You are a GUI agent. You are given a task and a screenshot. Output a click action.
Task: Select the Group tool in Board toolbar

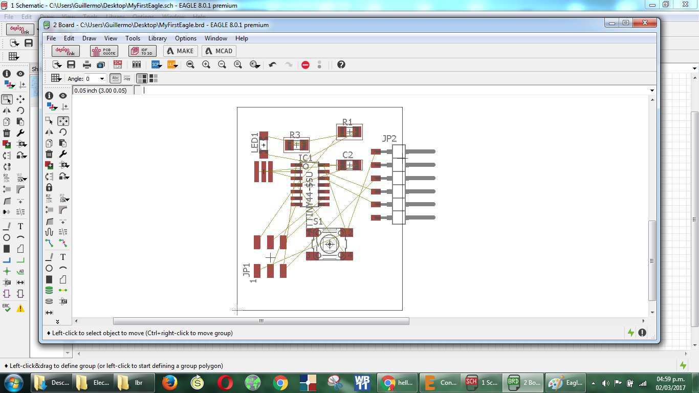point(49,121)
